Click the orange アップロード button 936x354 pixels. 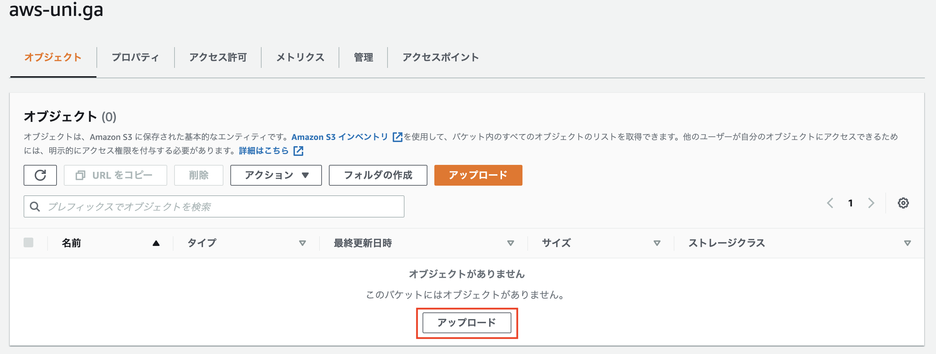(478, 175)
